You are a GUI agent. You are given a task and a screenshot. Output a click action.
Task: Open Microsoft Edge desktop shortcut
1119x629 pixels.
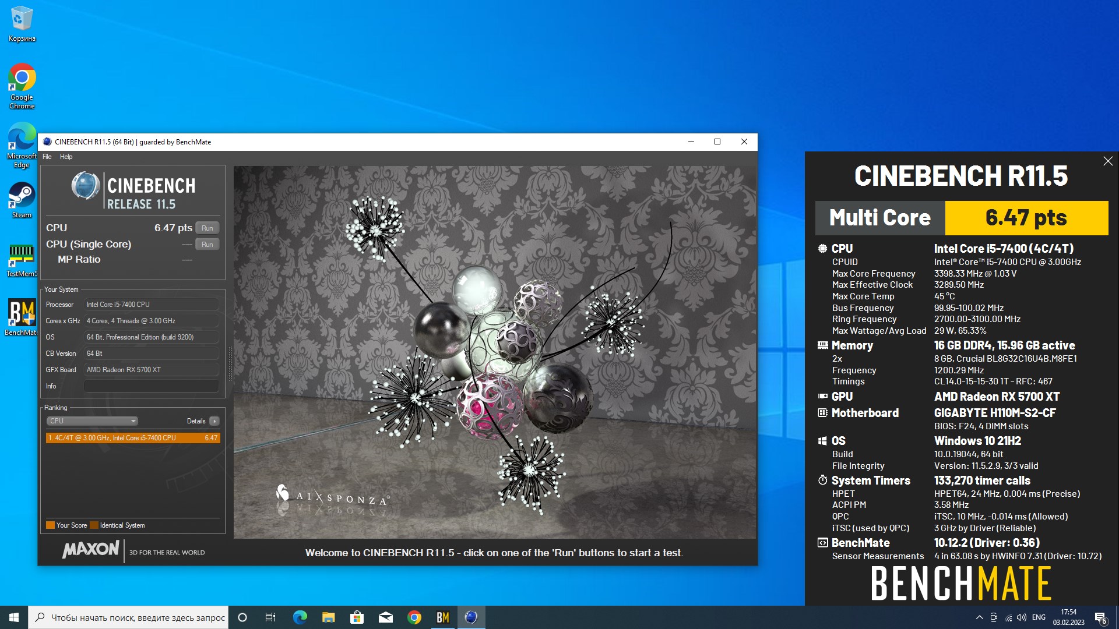coord(22,146)
